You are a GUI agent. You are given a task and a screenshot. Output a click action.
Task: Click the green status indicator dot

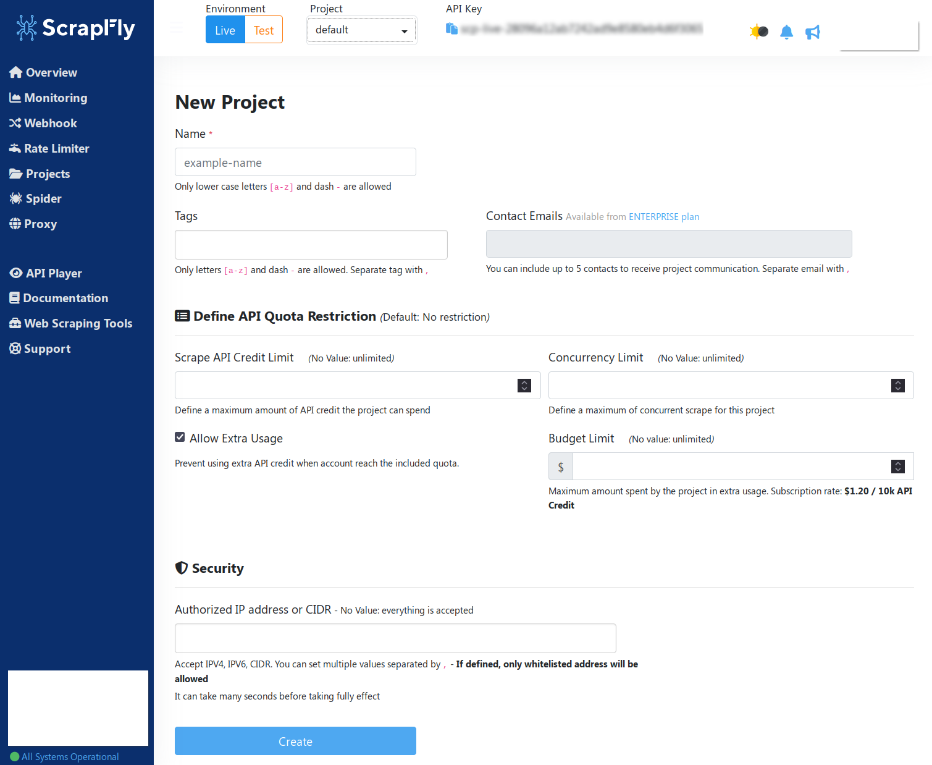tap(15, 757)
